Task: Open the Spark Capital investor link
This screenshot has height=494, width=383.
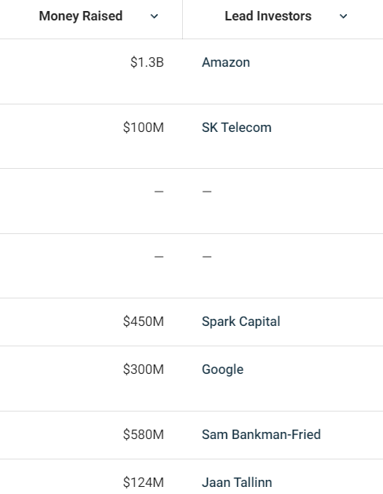Action: pyautogui.click(x=241, y=322)
